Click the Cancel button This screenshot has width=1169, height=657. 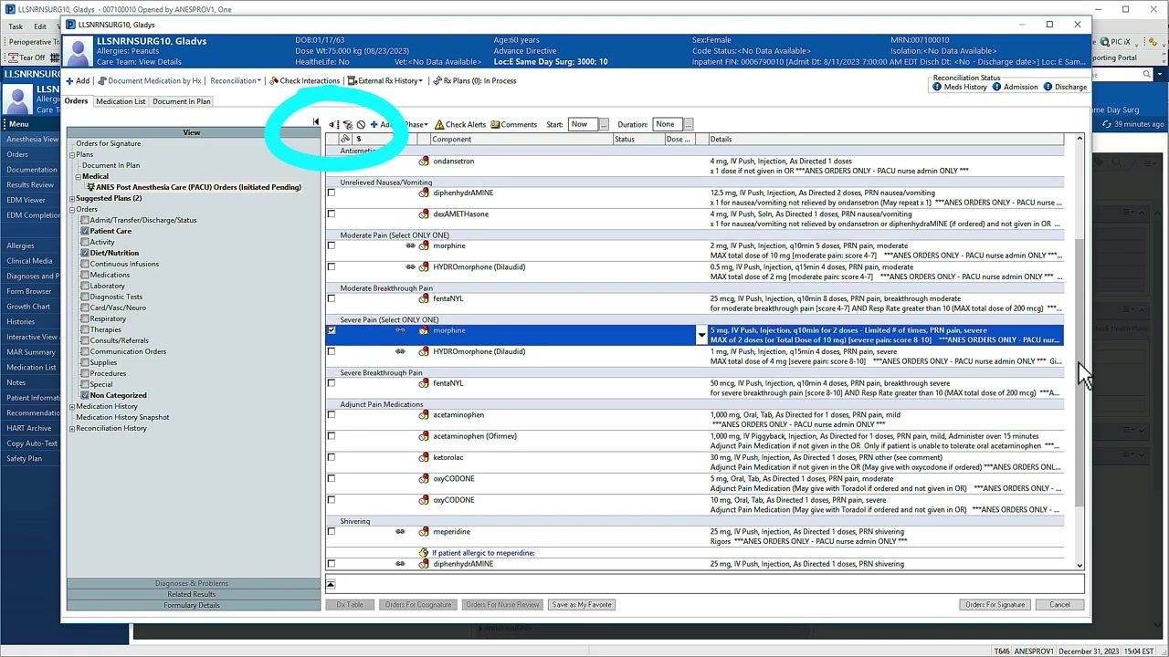point(1059,605)
